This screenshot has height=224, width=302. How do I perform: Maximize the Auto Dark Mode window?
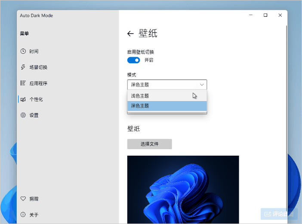[x=265, y=15]
